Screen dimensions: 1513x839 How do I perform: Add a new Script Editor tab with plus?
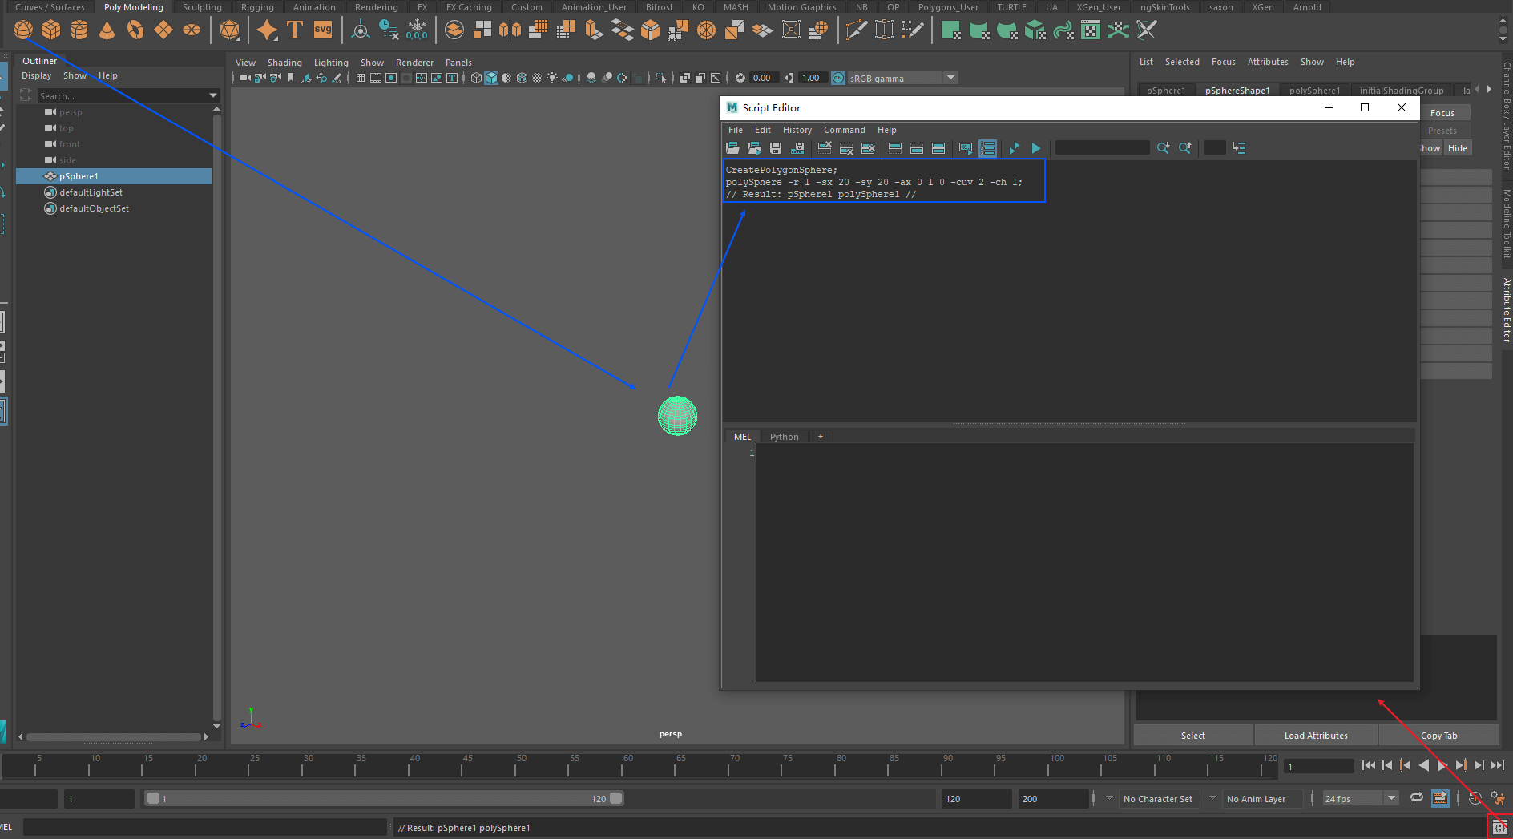821,437
